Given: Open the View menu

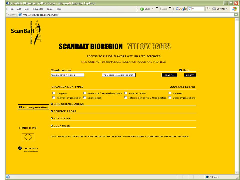Looking at the screenshot, I should click(x=27, y=9).
